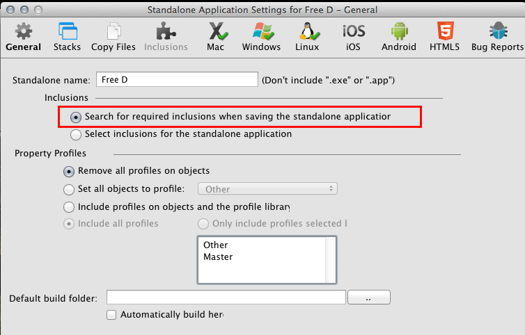Click the Standalone name input field
The image size is (525, 335).
(x=177, y=79)
